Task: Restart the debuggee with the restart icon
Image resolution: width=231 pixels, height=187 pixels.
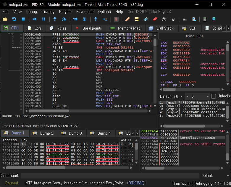Action: [14, 19]
